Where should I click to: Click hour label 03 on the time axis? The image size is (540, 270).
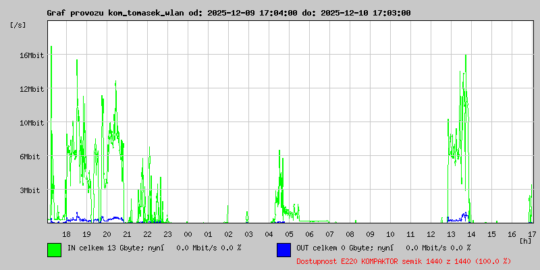[x=248, y=234]
